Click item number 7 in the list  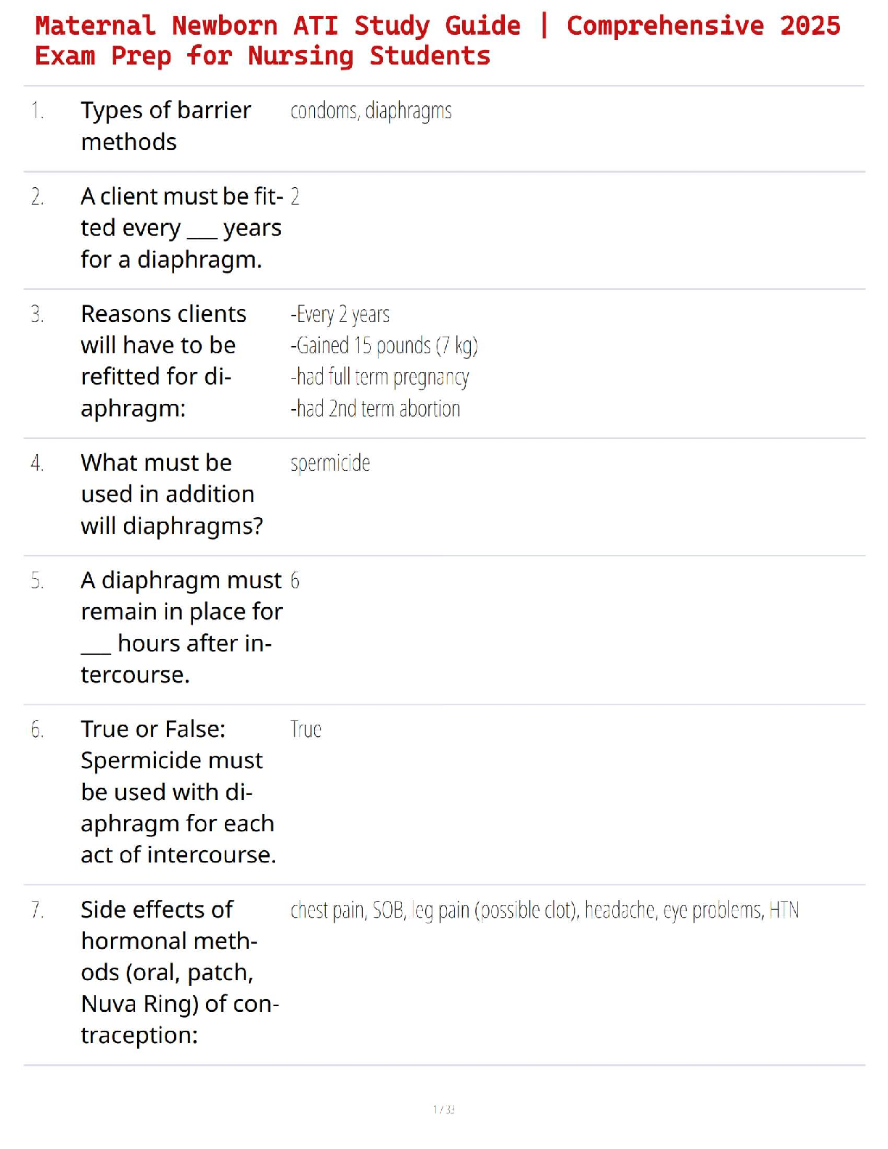tap(37, 910)
